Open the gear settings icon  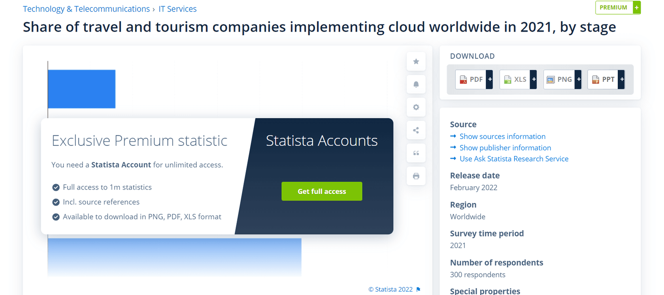coord(416,107)
